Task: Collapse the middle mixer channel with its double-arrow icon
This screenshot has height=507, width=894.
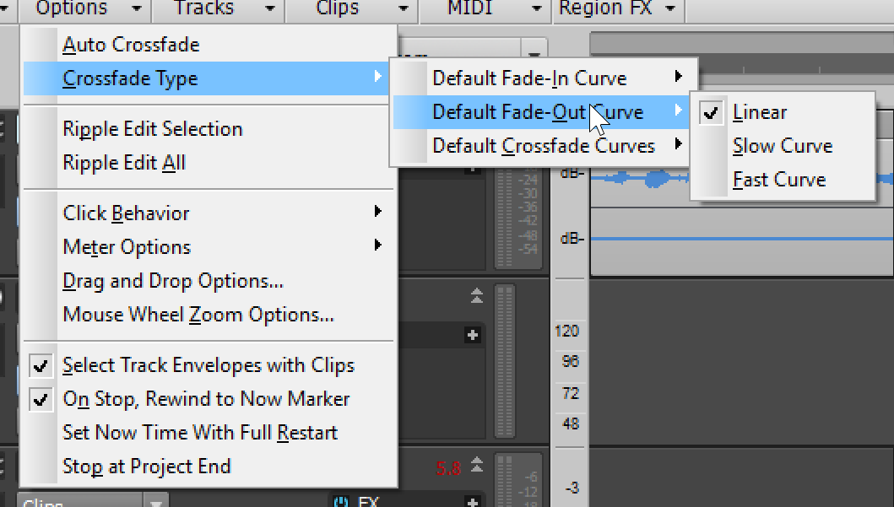Action: click(474, 296)
